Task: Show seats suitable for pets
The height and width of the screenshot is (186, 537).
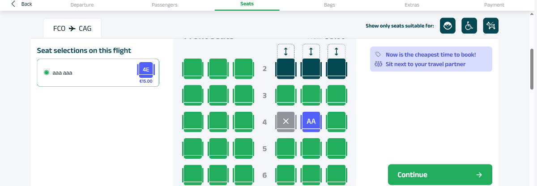Action: (490, 26)
